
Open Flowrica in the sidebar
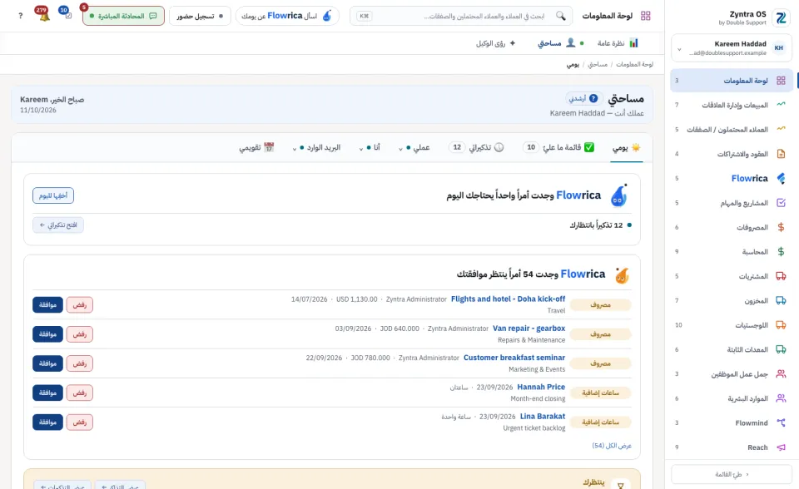tap(732, 178)
